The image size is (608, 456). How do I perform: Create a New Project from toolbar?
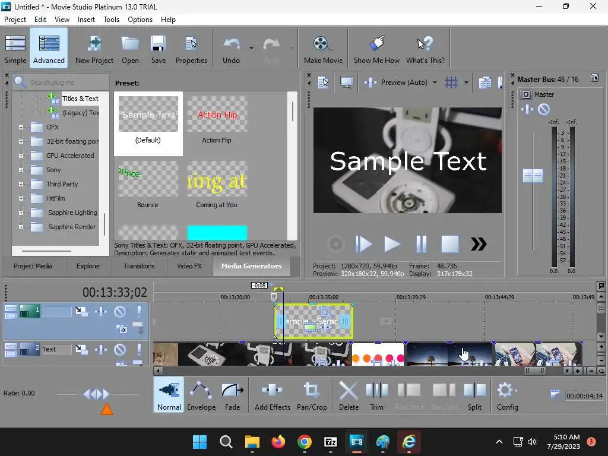[x=94, y=49]
